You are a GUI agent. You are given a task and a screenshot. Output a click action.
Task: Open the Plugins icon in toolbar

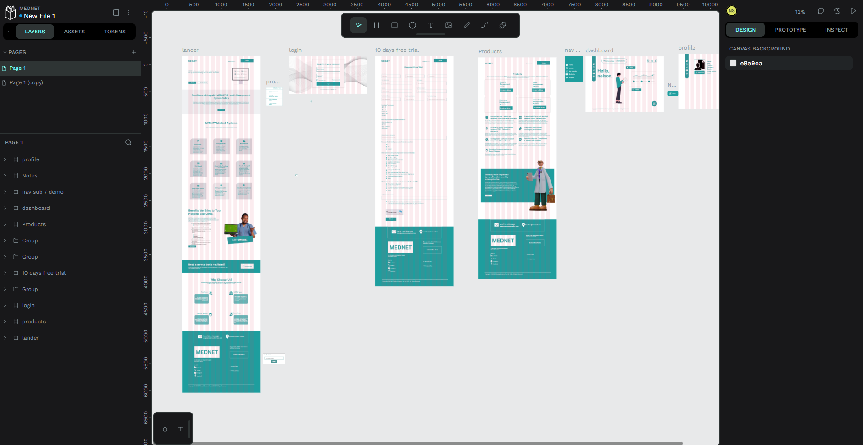[x=503, y=25]
